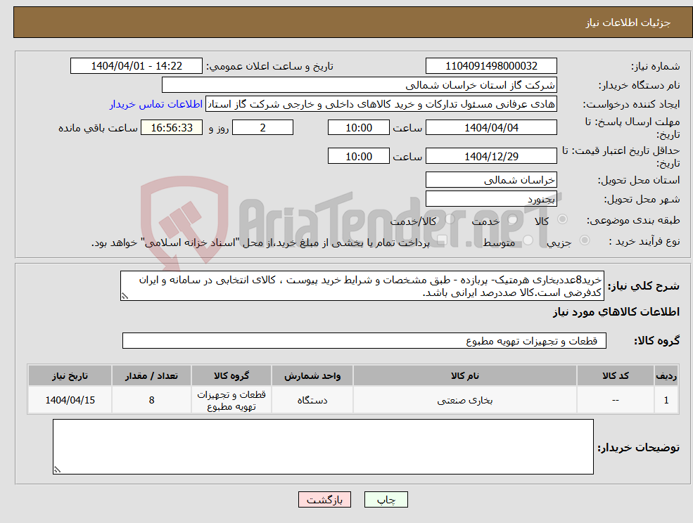Screen dimensions: 693x523
Task: Select the کالا/خدمت radio button
Action: 450,219
